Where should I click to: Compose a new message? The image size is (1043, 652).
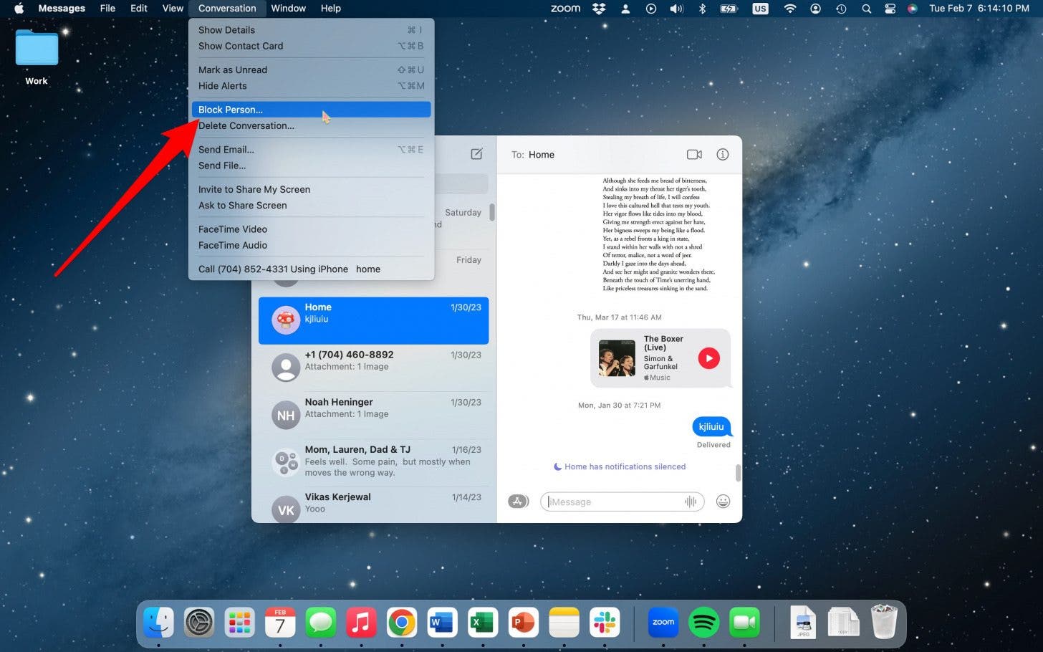pos(476,154)
